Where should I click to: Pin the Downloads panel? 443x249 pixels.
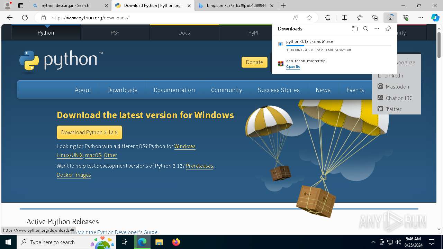(x=388, y=29)
